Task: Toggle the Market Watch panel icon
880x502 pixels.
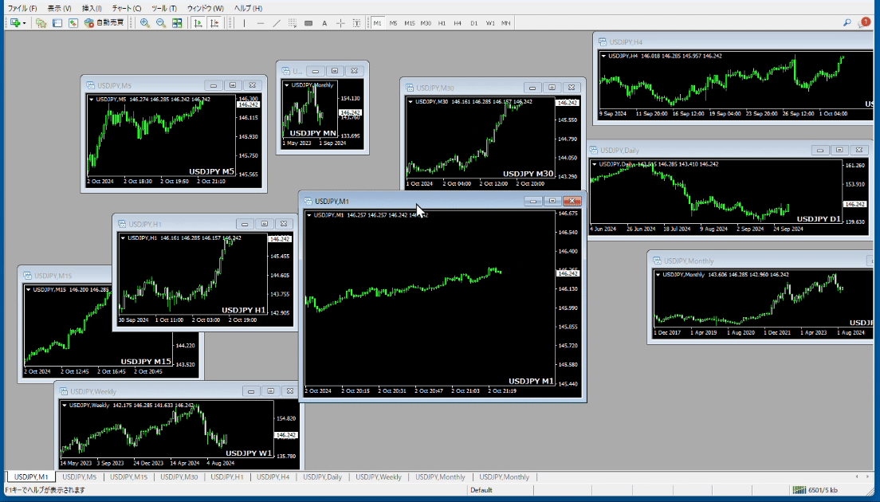Action: [57, 23]
